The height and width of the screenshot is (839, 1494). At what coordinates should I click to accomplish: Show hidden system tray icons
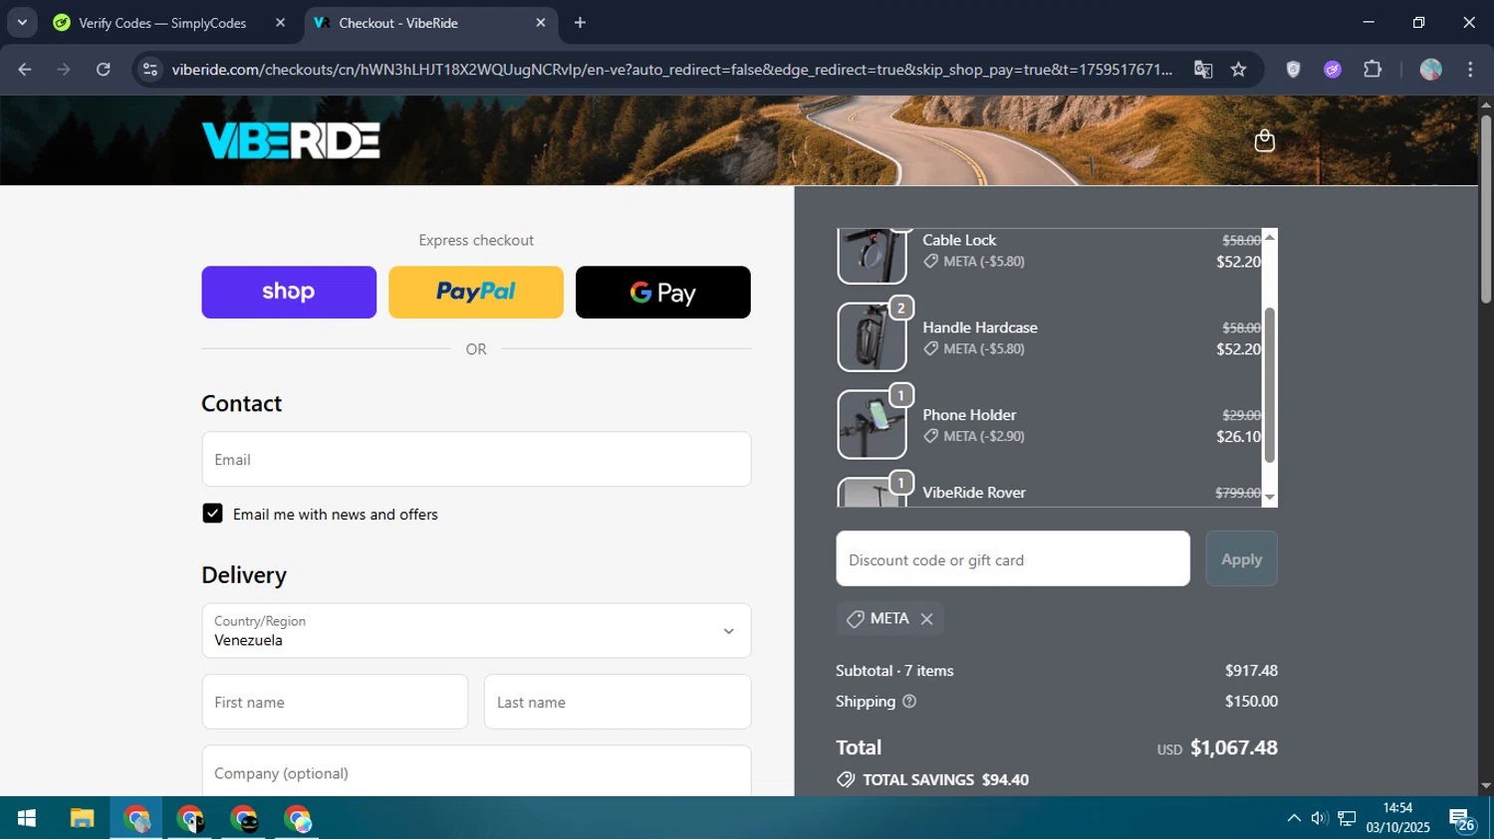(x=1294, y=818)
